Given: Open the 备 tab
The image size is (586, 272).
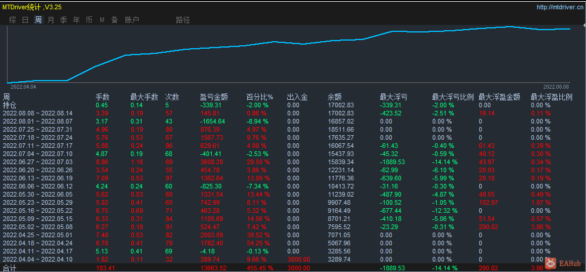Looking at the screenshot, I should point(114,20).
